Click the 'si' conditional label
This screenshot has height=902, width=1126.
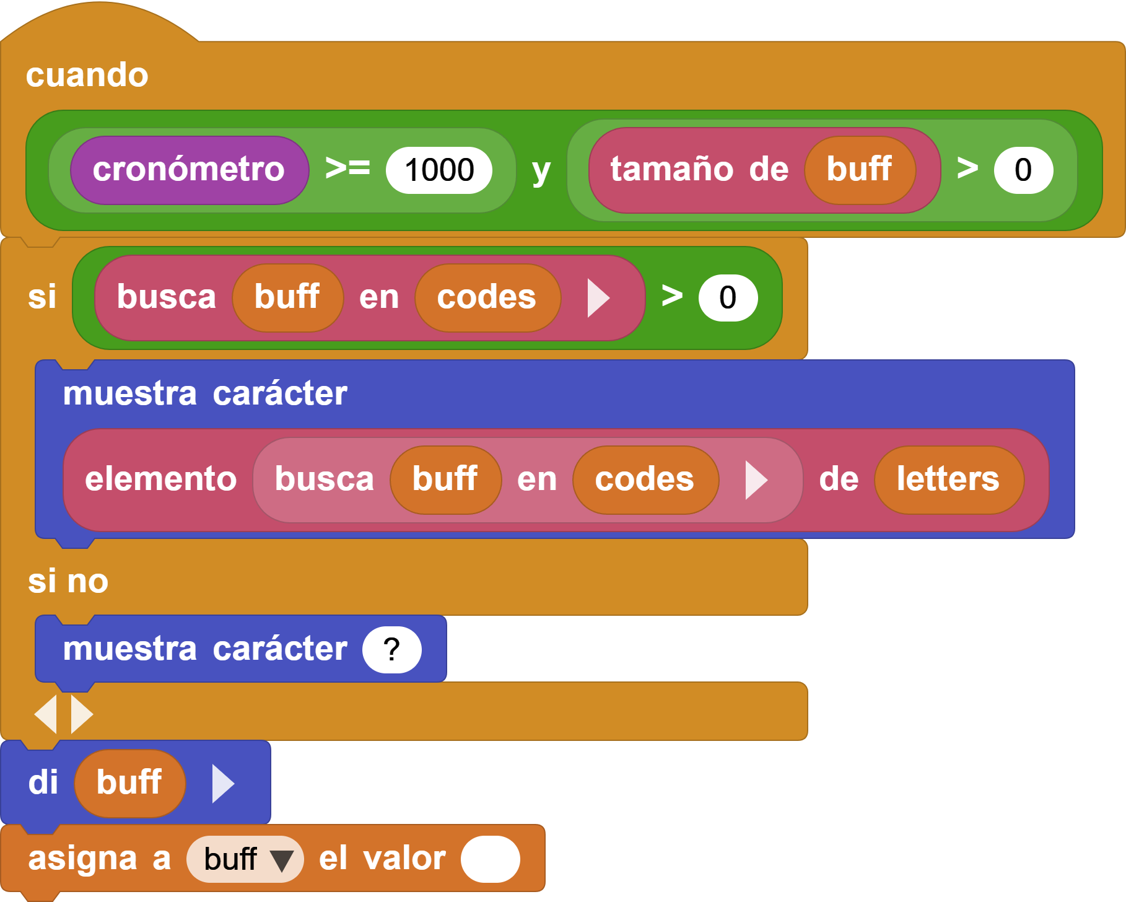(42, 297)
